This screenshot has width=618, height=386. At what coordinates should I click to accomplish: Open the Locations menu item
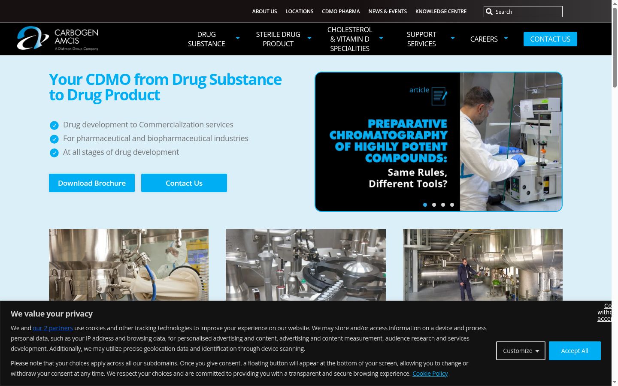300,12
